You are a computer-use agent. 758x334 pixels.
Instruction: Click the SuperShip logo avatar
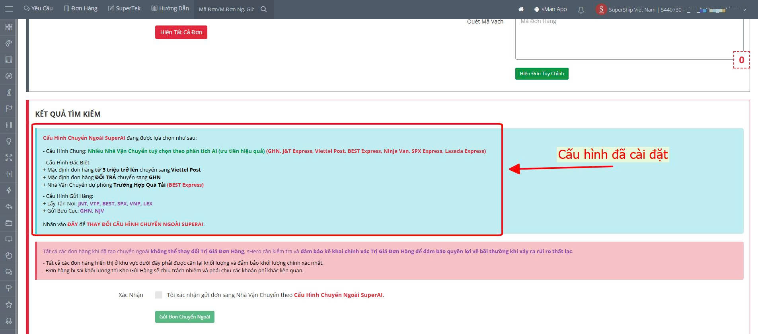coord(601,9)
